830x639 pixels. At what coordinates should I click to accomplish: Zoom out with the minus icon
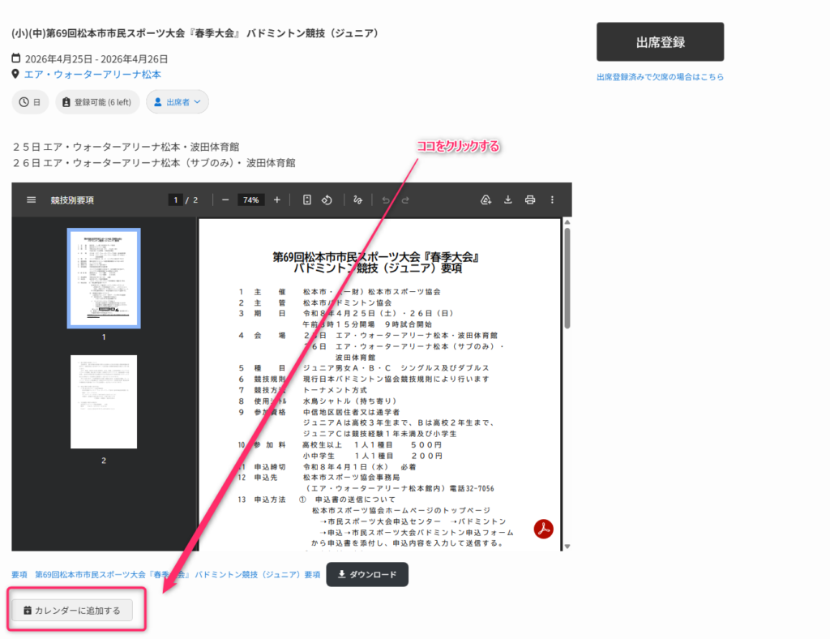click(225, 199)
